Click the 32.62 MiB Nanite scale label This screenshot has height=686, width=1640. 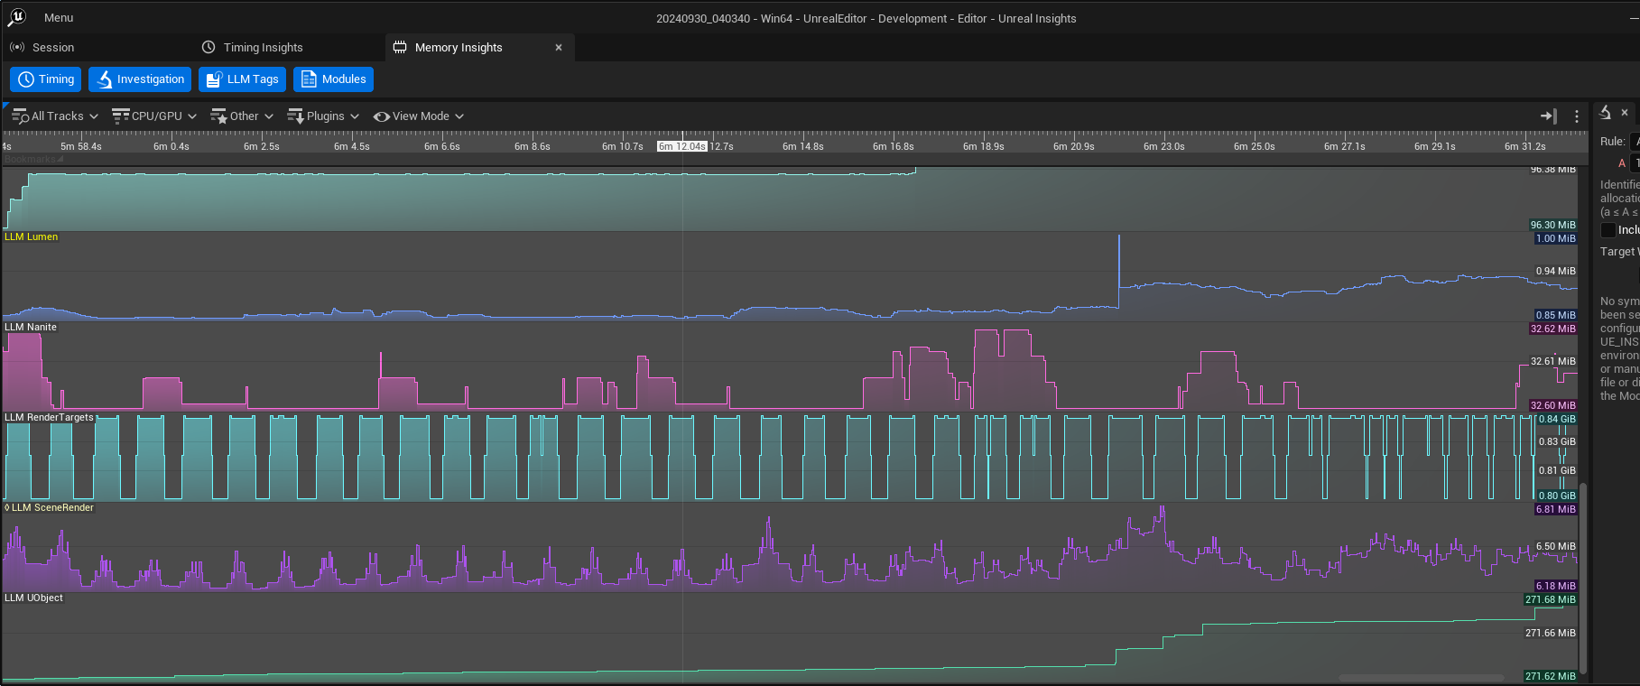tap(1552, 329)
